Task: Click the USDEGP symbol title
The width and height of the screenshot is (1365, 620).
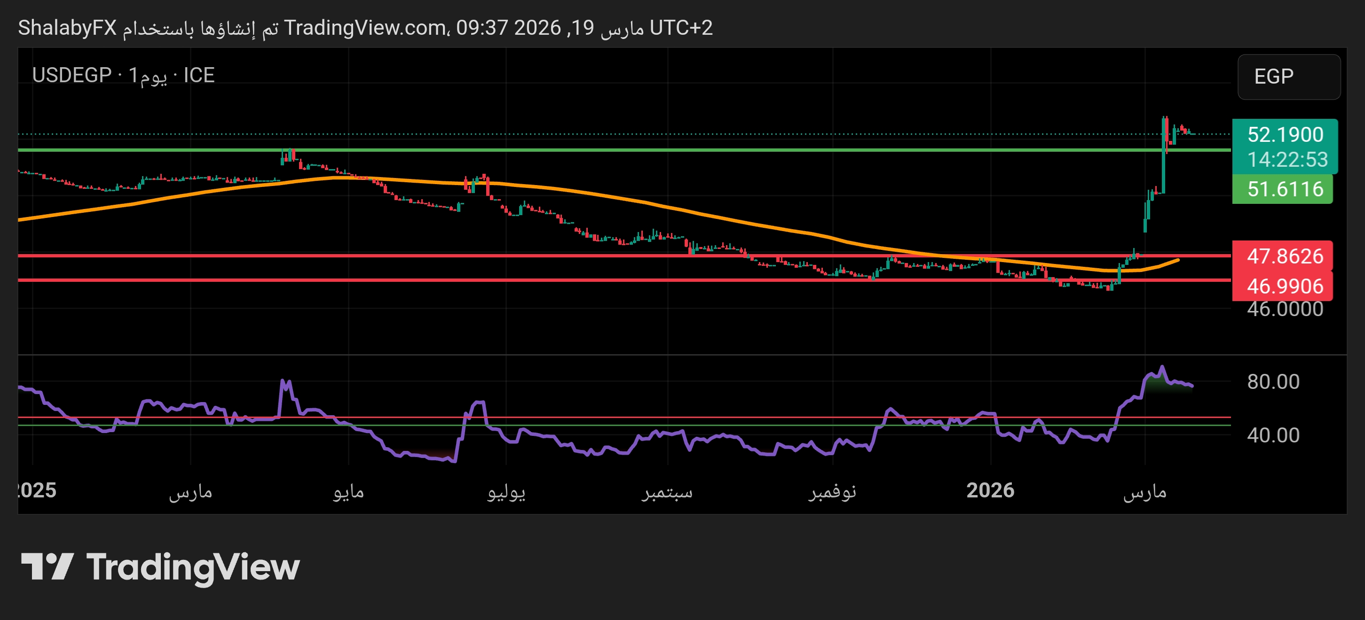Action: click(x=71, y=75)
